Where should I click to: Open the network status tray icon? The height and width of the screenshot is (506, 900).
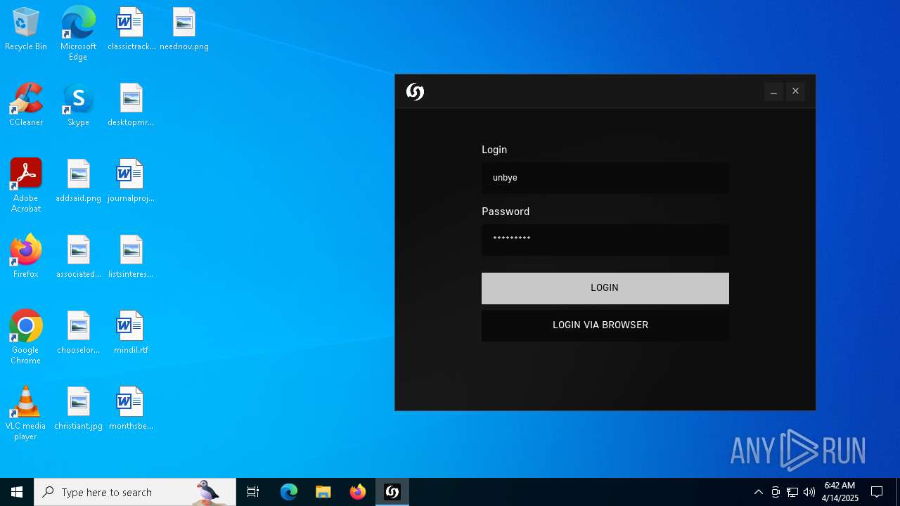tap(792, 492)
